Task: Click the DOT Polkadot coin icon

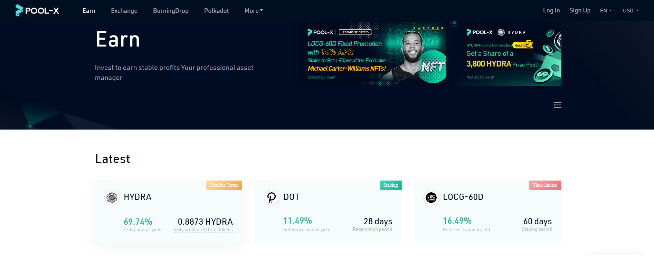Action: (x=272, y=197)
